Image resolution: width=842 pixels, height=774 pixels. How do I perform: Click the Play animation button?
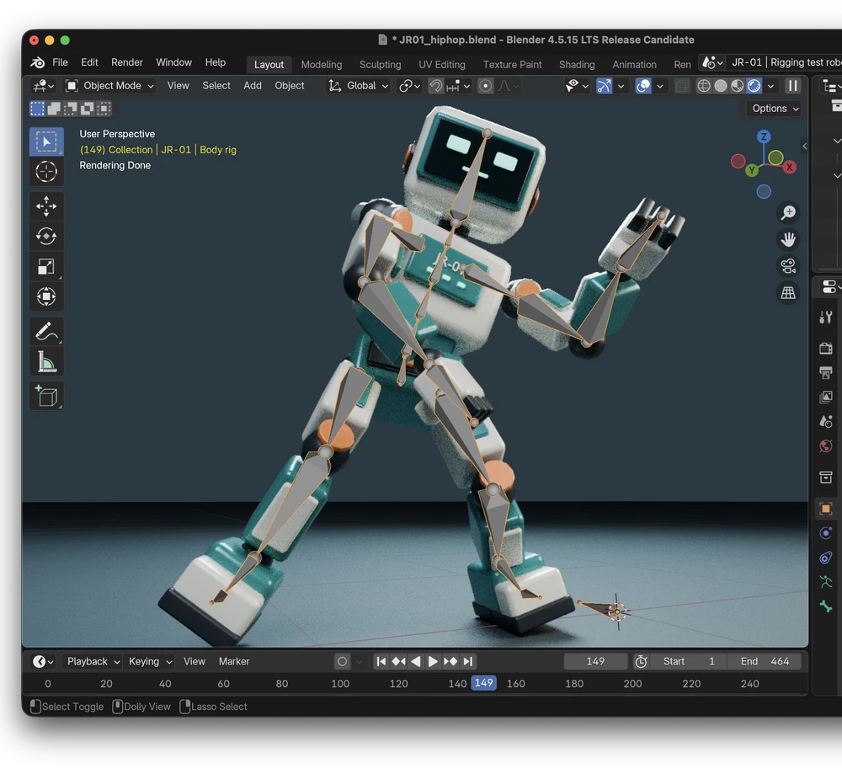coord(433,662)
